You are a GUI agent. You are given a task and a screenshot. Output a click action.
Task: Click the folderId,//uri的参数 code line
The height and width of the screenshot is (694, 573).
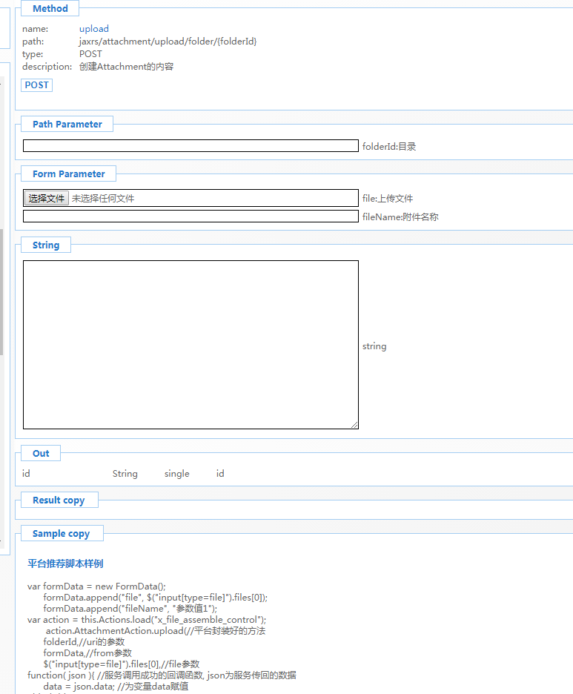[x=84, y=642]
